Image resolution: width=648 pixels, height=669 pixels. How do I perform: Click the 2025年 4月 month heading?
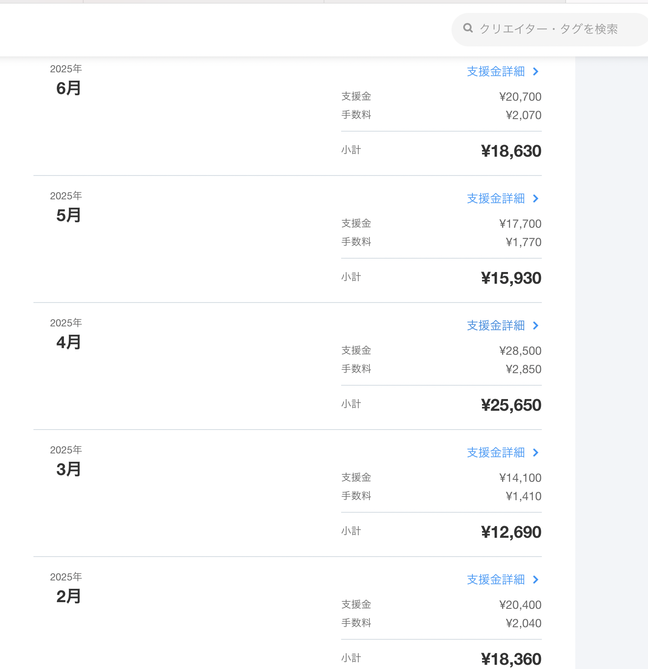[x=67, y=334]
